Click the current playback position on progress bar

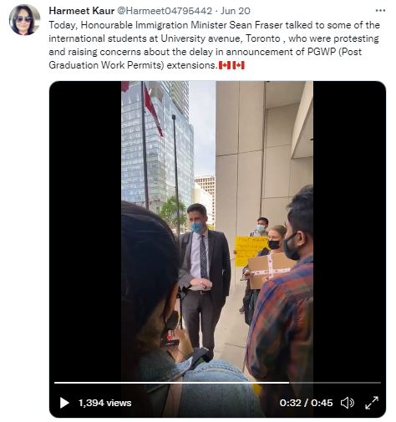[289, 383]
